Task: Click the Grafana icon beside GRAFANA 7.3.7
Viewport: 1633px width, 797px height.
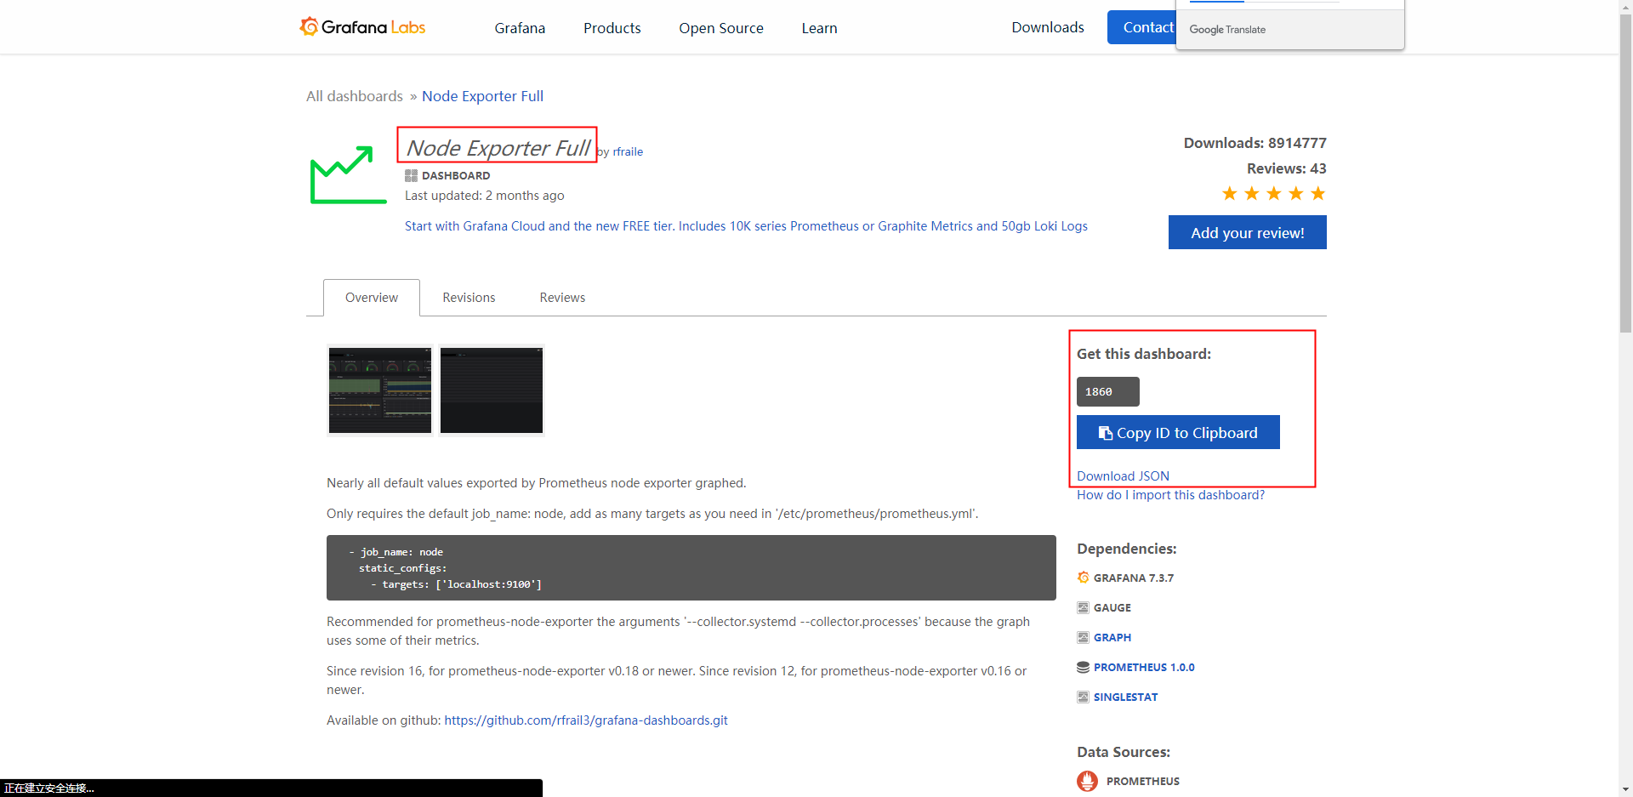Action: point(1083,578)
